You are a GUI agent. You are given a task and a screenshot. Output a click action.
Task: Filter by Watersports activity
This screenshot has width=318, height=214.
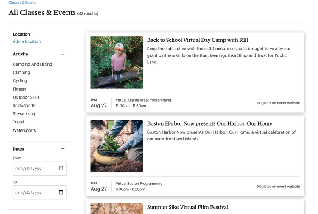24,130
